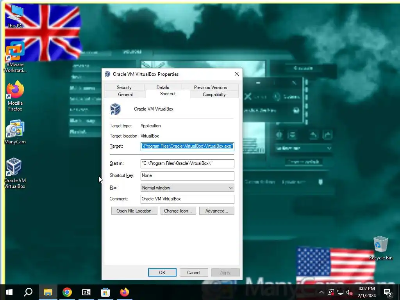This screenshot has width=400, height=300.
Task: Open the notification center icon
Action: (x=388, y=292)
